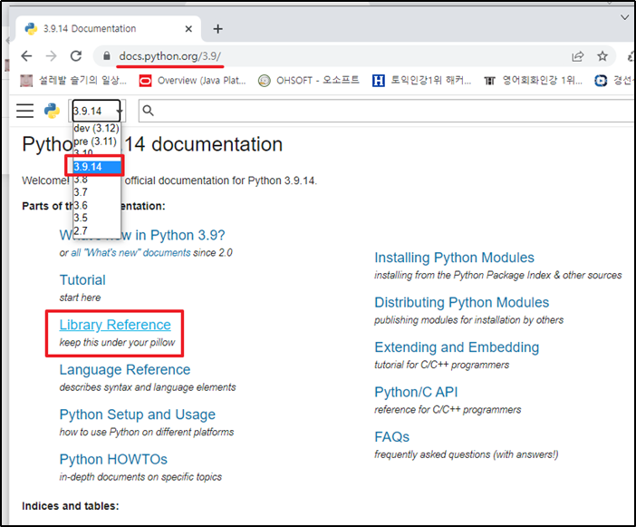Open the Language Reference link
The image size is (636, 527).
click(x=124, y=369)
